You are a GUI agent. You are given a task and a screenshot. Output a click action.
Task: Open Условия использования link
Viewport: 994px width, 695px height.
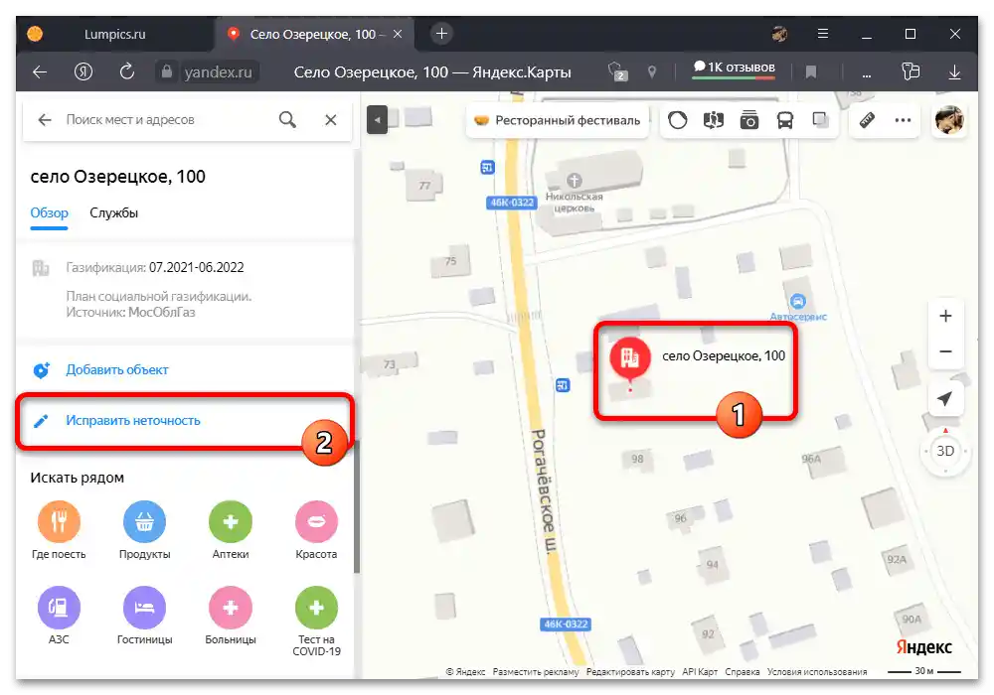point(816,671)
